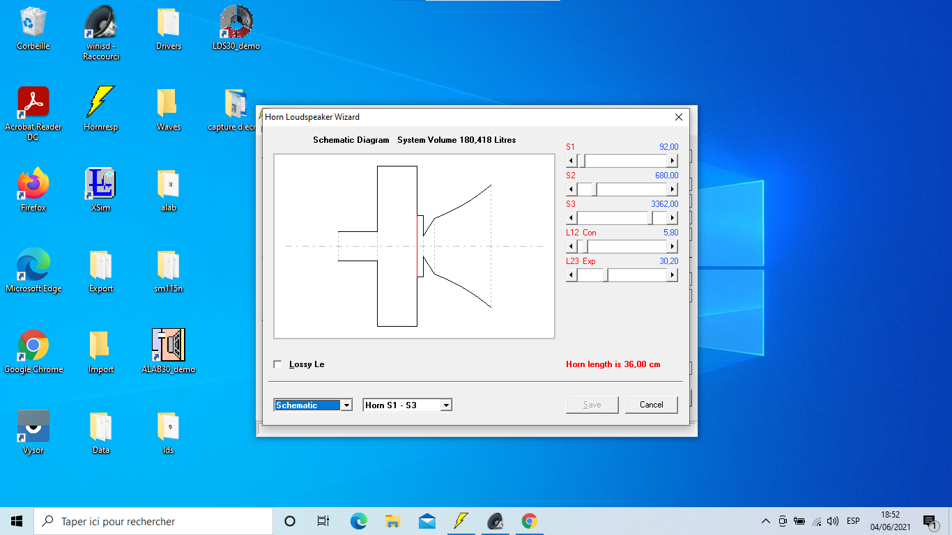Decrease L12 with left slider arrow
This screenshot has height=535, width=952.
571,246
